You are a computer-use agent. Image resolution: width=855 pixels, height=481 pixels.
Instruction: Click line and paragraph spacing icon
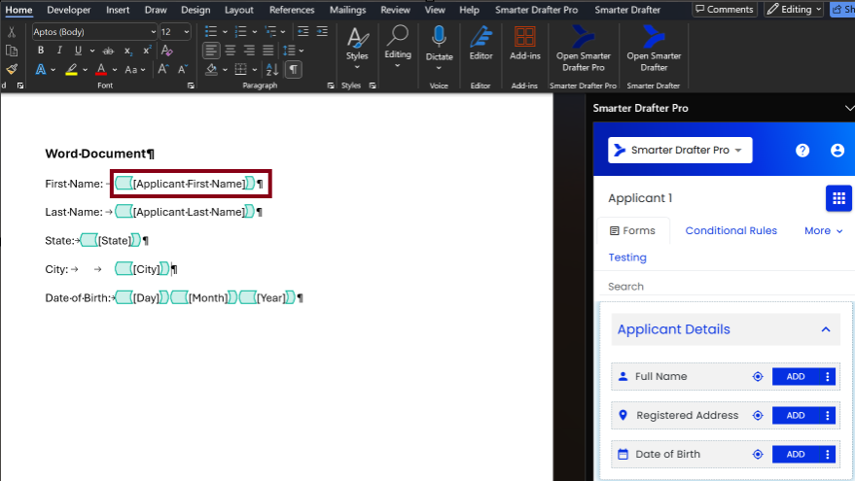pos(289,51)
